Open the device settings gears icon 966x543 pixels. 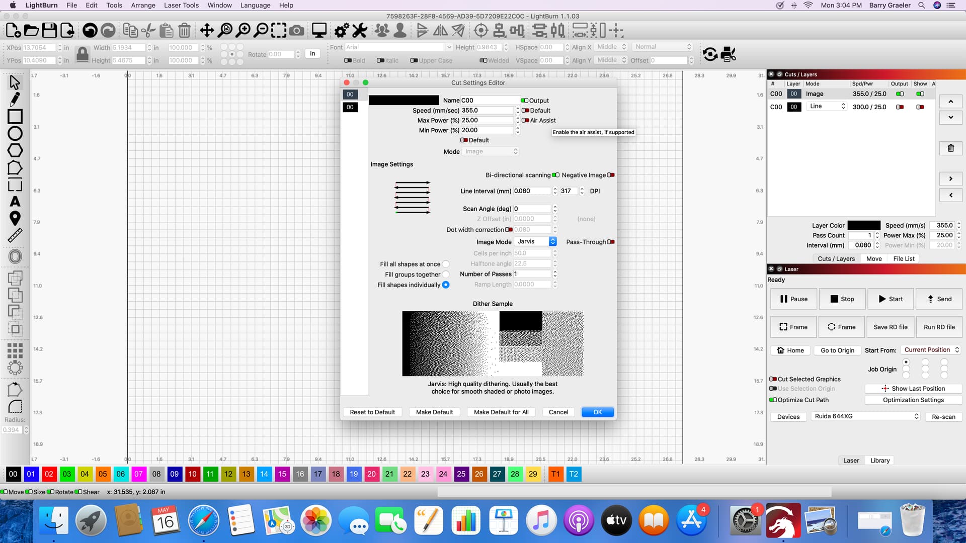point(342,31)
